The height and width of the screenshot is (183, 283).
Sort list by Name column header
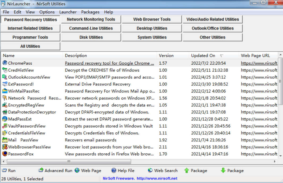pyautogui.click(x=32, y=56)
